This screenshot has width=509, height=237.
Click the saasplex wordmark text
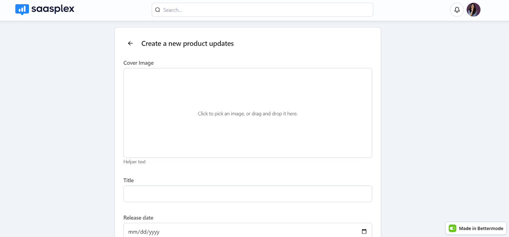click(x=53, y=9)
